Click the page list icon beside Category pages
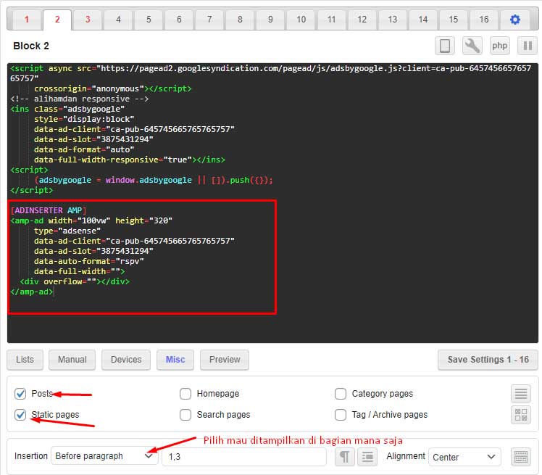 point(521,394)
